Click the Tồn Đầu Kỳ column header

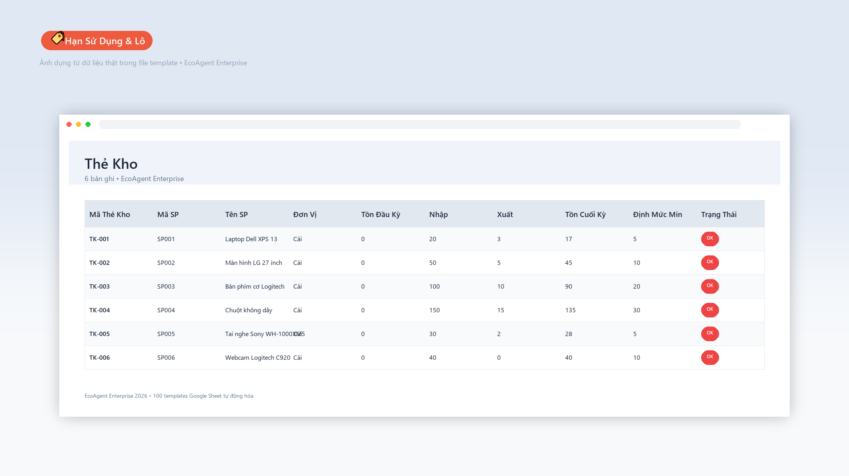[x=381, y=214]
